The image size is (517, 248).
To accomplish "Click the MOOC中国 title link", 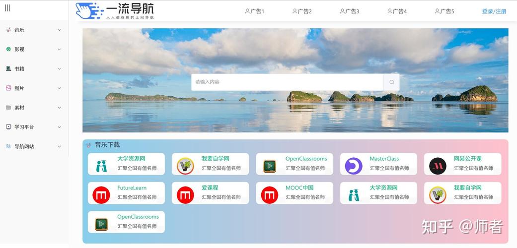I will point(299,187).
